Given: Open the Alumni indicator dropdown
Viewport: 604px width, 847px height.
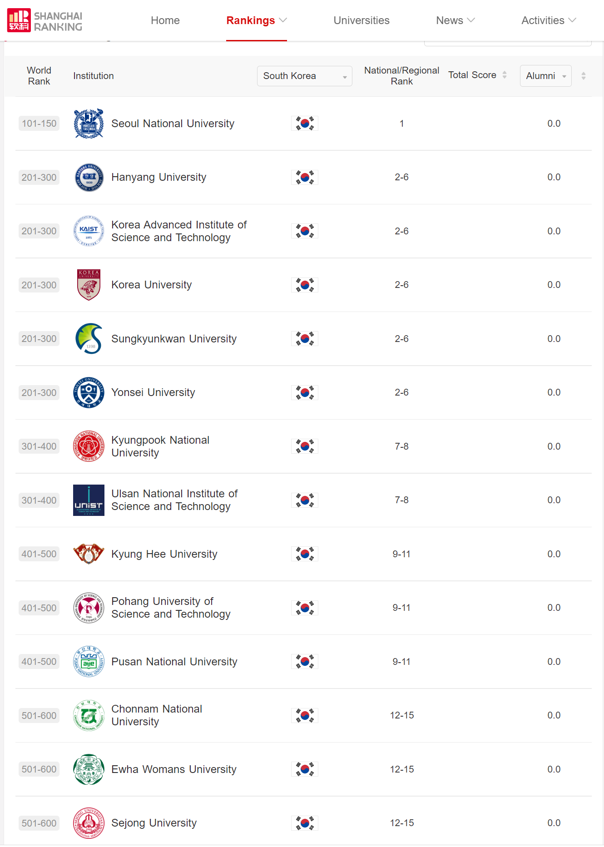Looking at the screenshot, I should (545, 76).
